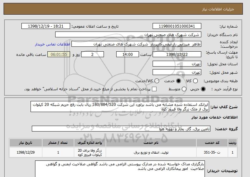The width and height of the screenshot is (250, 177).
Task: Click the remaining time counter 06:01:55
Action: (x=59, y=54)
